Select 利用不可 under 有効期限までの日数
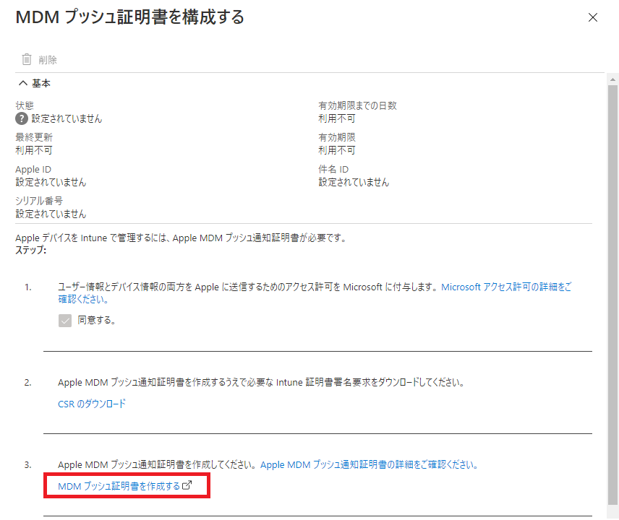 click(337, 118)
